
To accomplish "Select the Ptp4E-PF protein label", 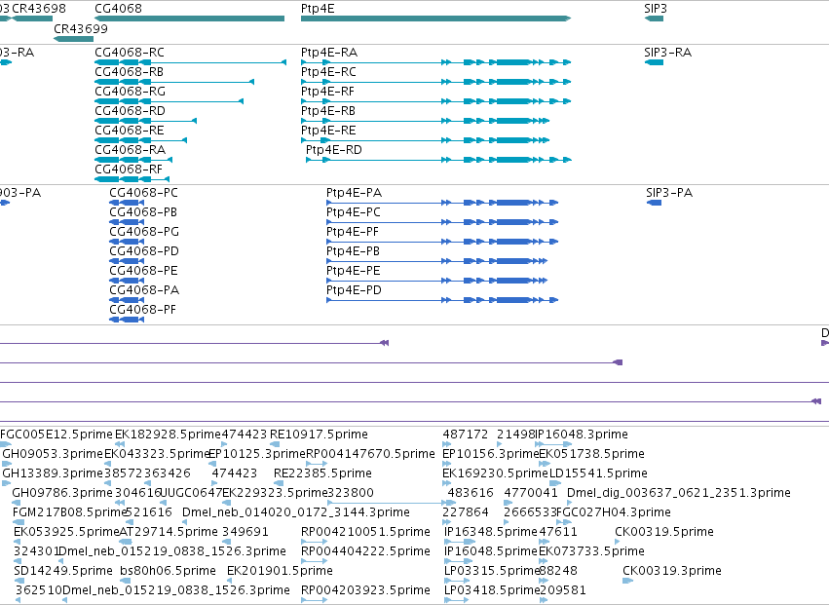I will (352, 232).
